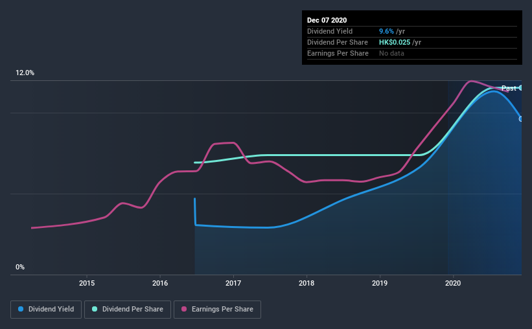
Task: Click the blue endpoint marker on yield line
Action: coord(520,119)
